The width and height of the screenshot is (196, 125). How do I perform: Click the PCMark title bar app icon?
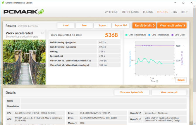click(3, 3)
